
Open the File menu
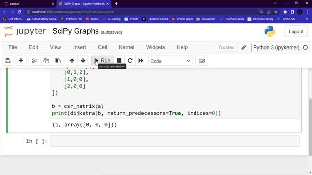[13, 47]
